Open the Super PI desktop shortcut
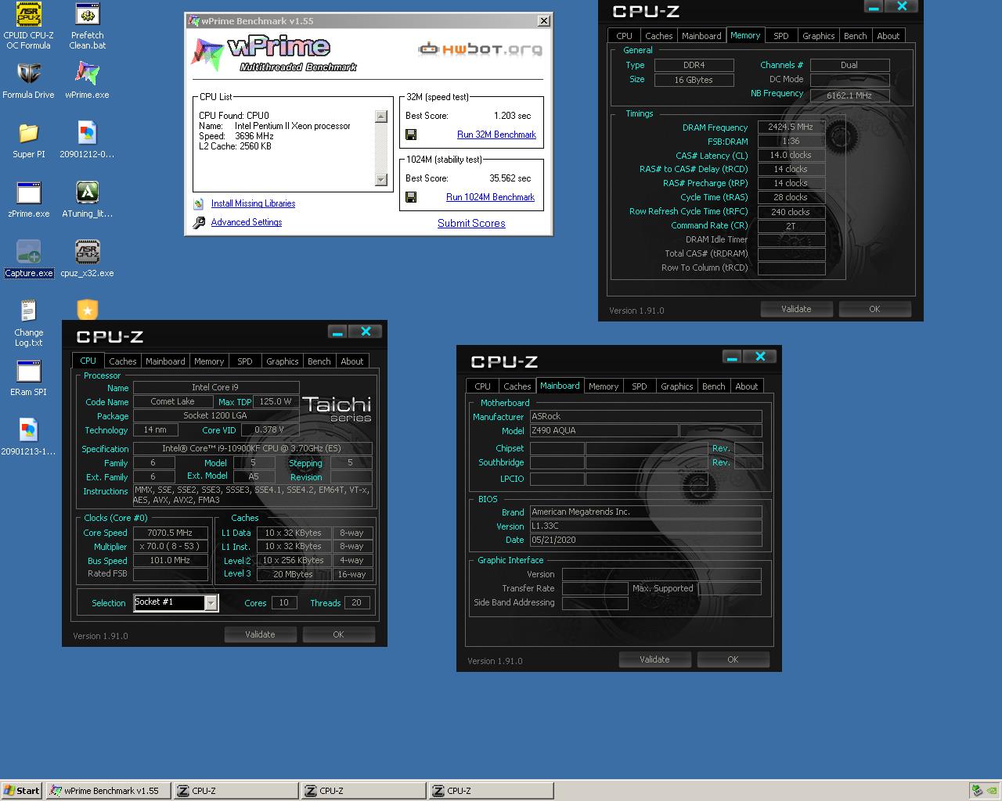The width and height of the screenshot is (1002, 801). (28, 135)
